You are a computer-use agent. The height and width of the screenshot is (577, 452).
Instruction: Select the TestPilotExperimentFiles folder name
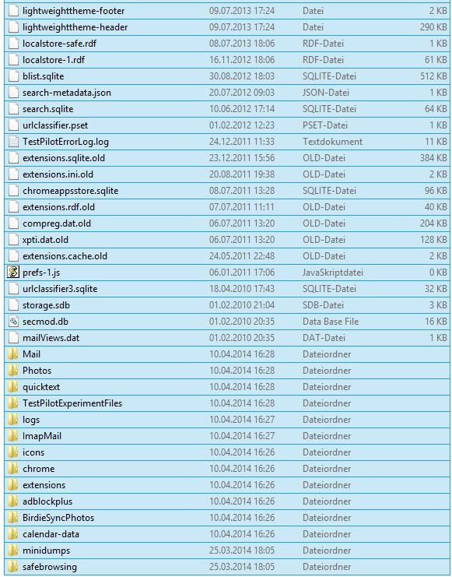(72, 403)
